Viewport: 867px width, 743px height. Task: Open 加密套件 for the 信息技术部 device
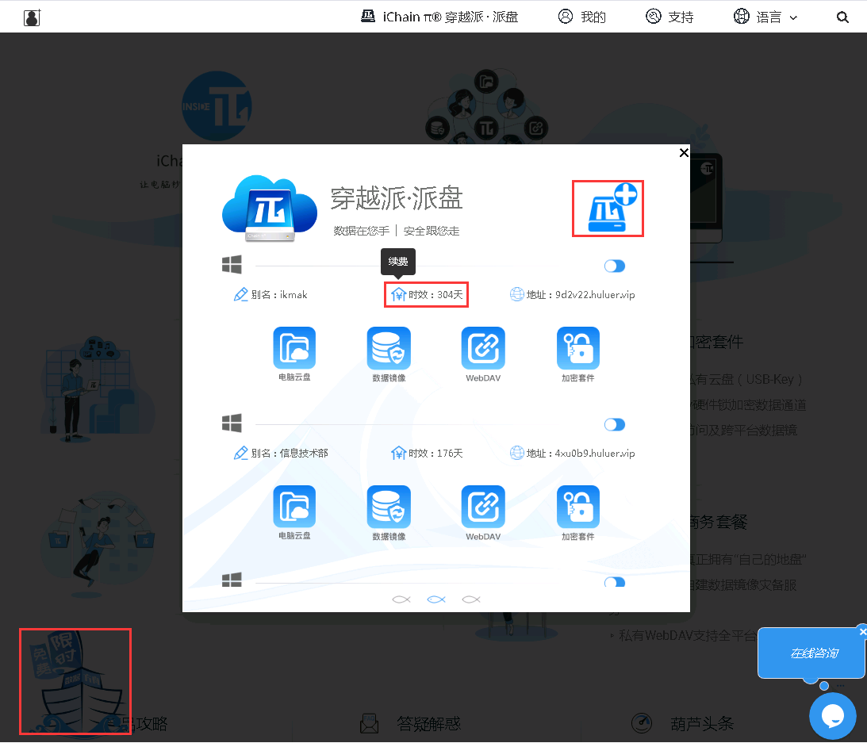(577, 512)
